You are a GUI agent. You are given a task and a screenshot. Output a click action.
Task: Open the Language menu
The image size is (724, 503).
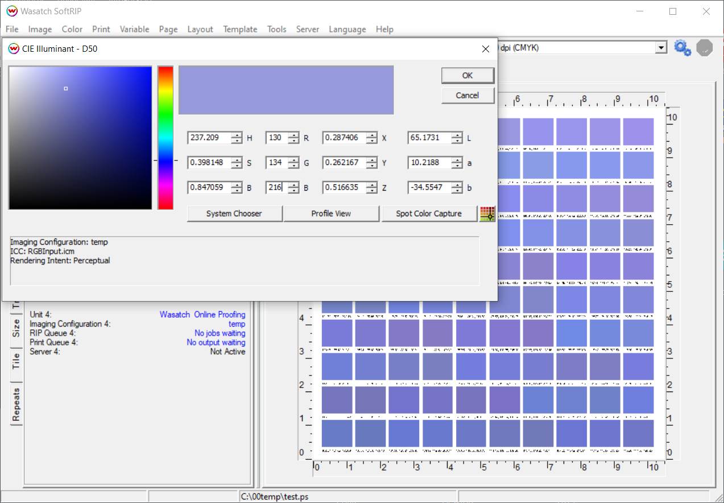point(347,29)
